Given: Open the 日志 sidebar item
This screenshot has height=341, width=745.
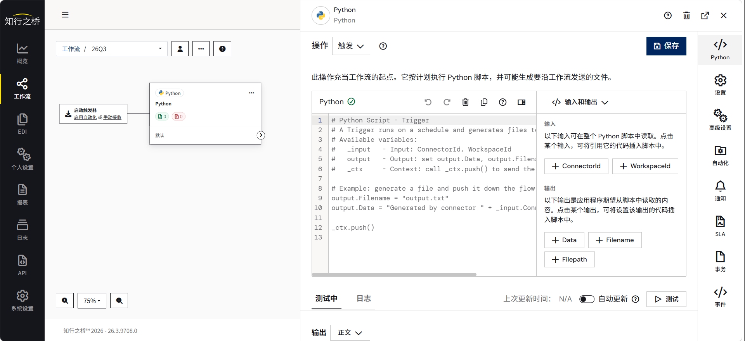Looking at the screenshot, I should click(x=22, y=230).
